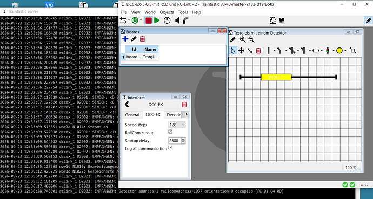This screenshot has width=373, height=199.
Task: Click the red stop button
Action: click(149, 20)
